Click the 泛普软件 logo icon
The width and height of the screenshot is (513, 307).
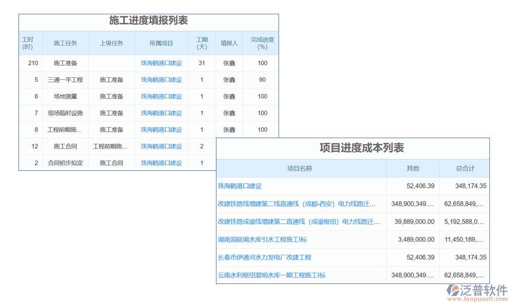(453, 291)
